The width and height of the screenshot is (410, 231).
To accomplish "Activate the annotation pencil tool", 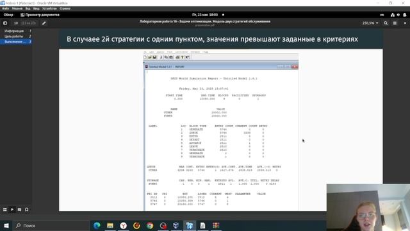I will pos(44,23).
